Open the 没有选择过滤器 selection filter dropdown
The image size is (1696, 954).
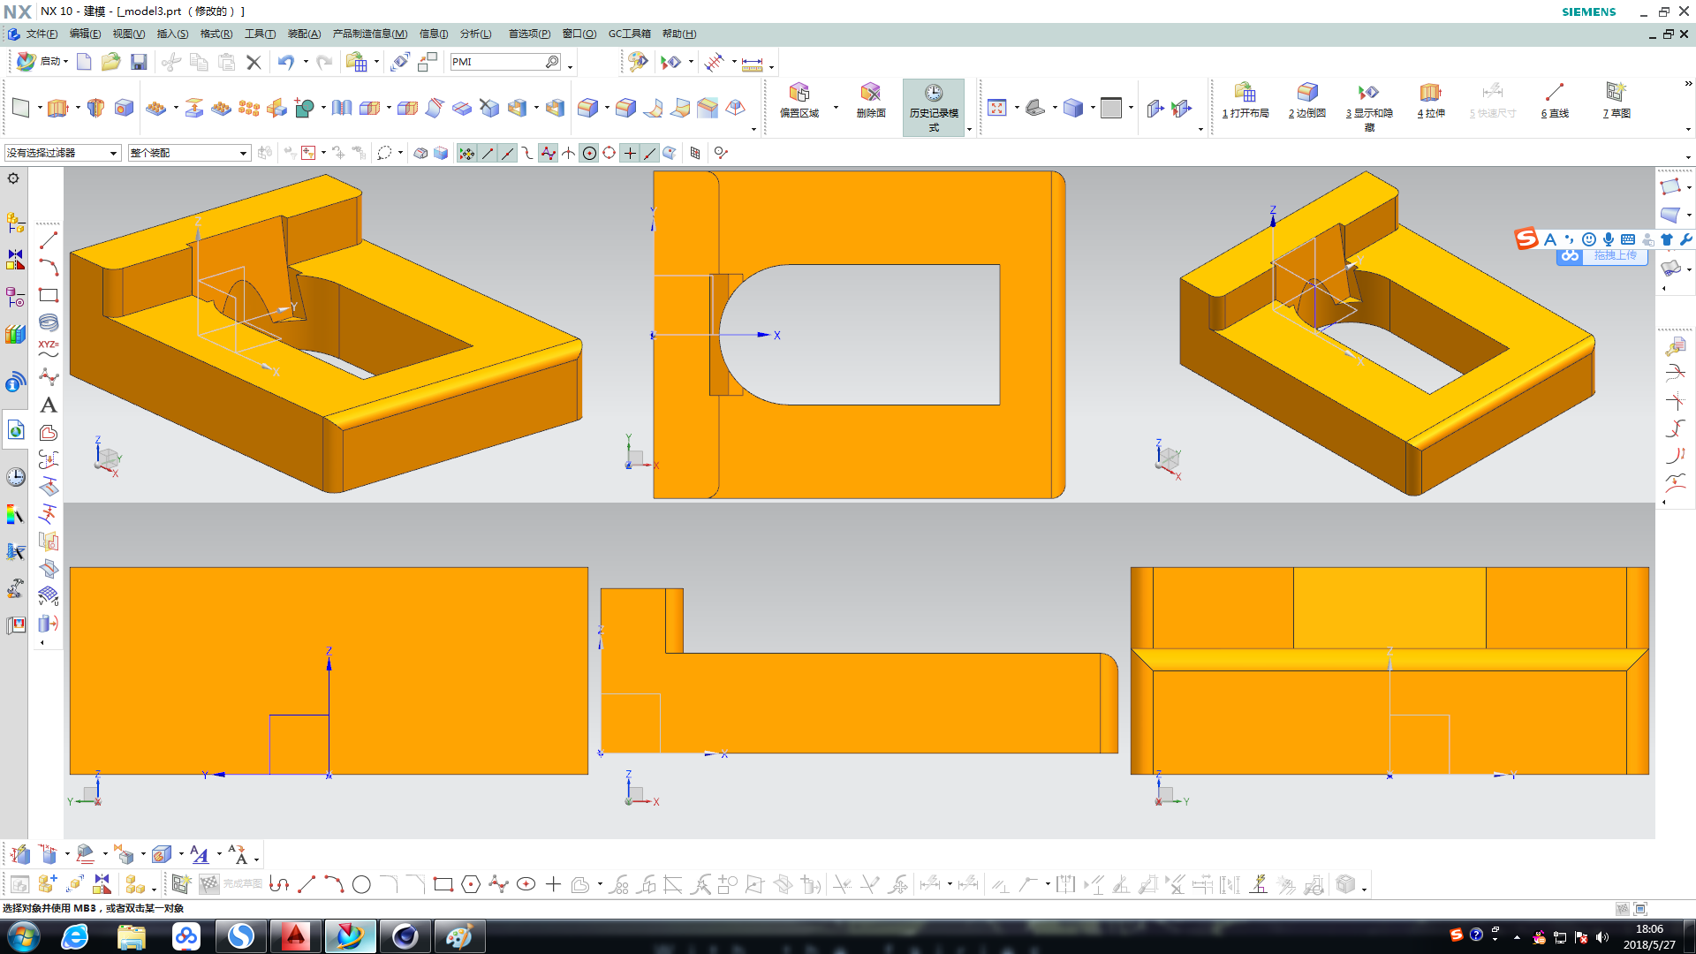(114, 153)
